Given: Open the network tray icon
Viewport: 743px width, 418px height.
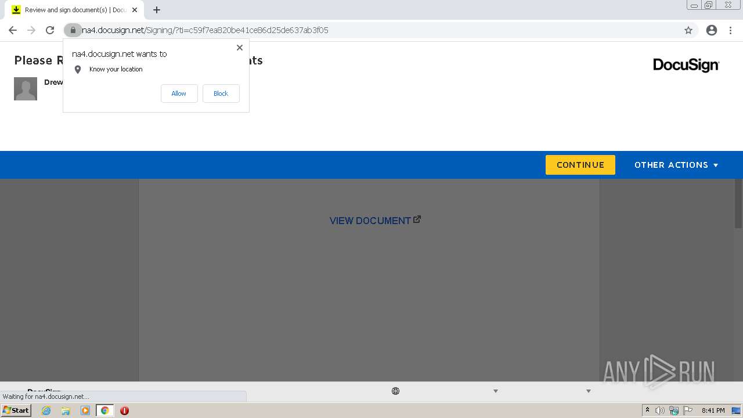Looking at the screenshot, I should click(674, 410).
